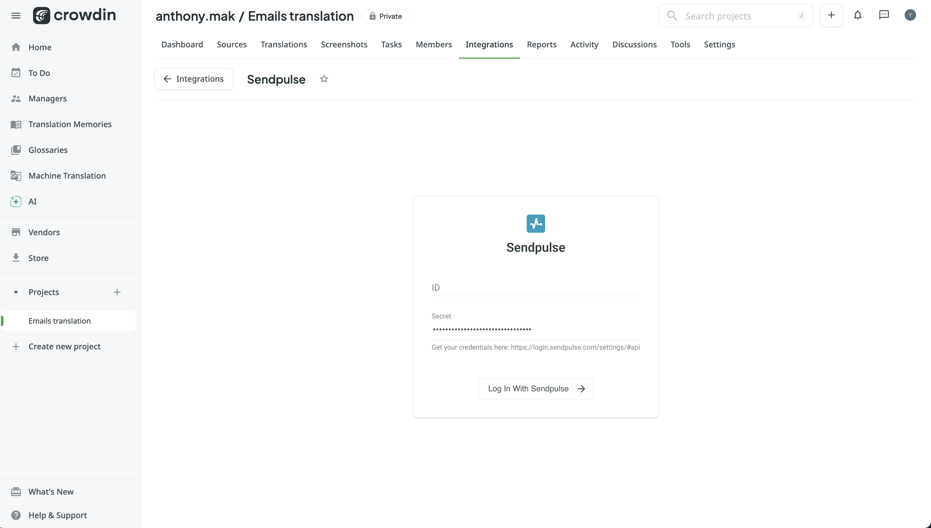This screenshot has height=528, width=931.
Task: Open the hamburger menu icon
Action: pos(16,16)
